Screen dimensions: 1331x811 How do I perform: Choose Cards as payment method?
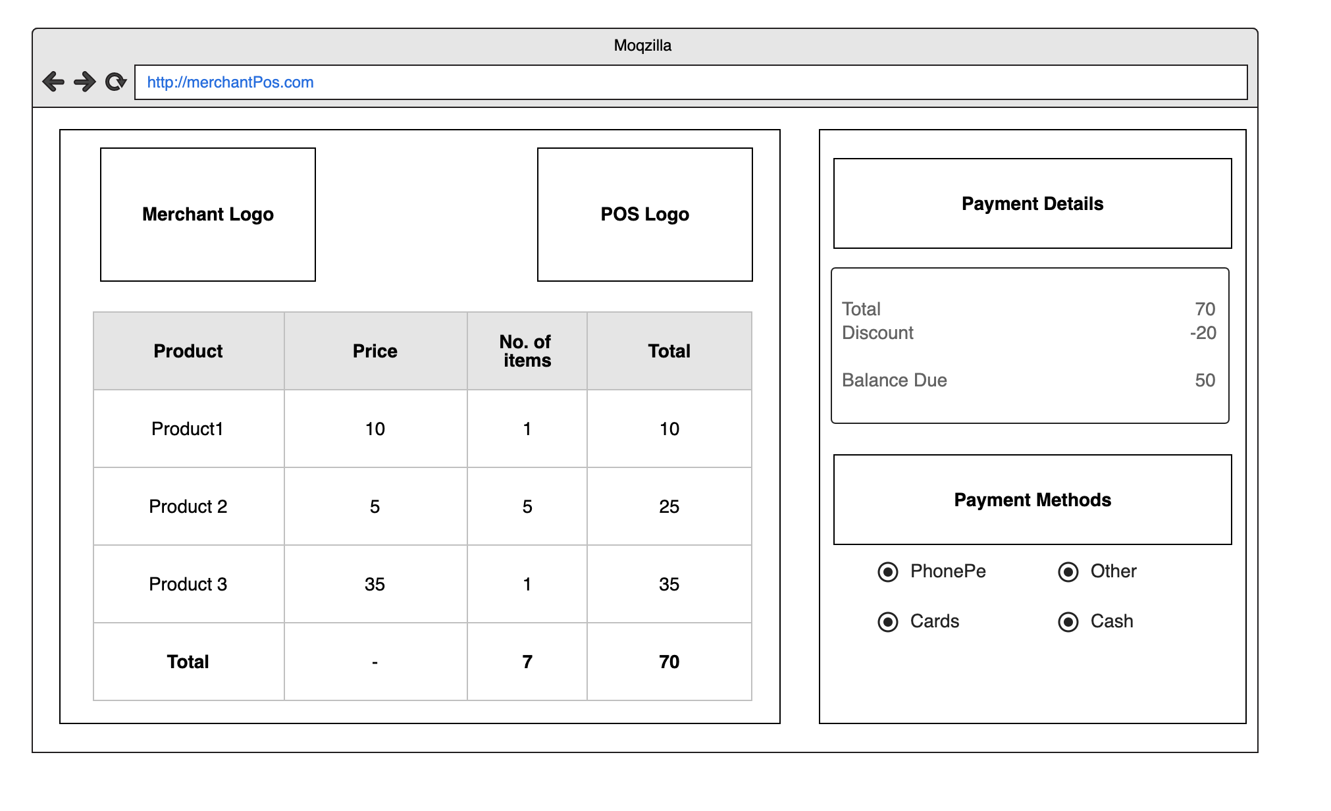pyautogui.click(x=888, y=621)
